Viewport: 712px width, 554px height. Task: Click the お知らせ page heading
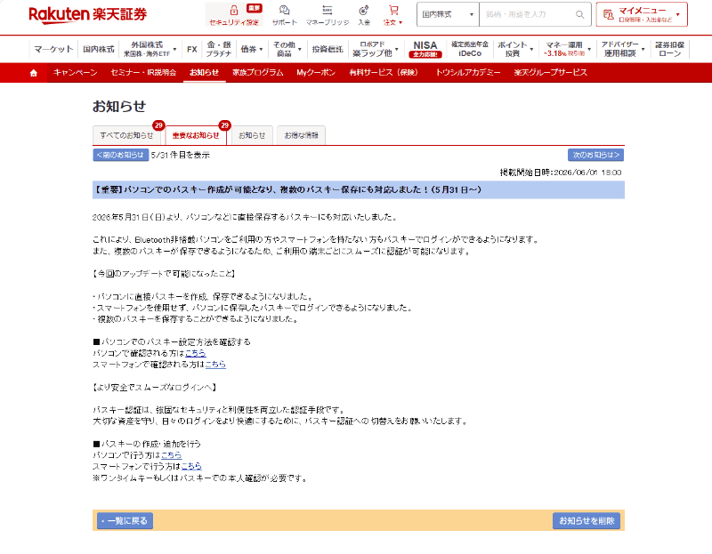[x=119, y=106]
